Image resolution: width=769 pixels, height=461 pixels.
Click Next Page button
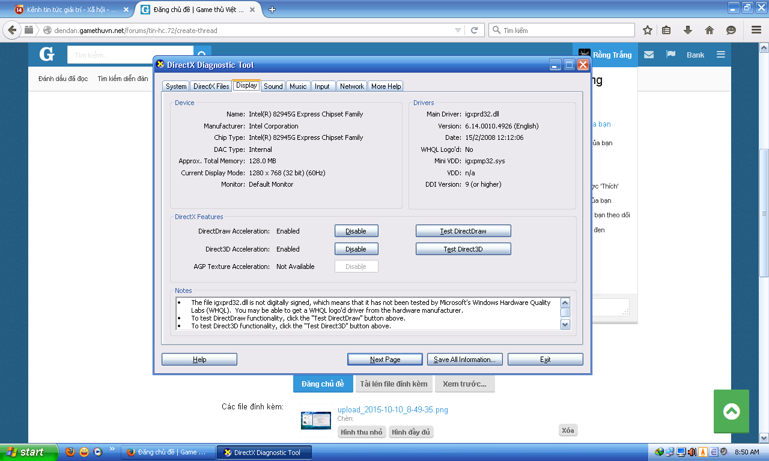point(385,360)
